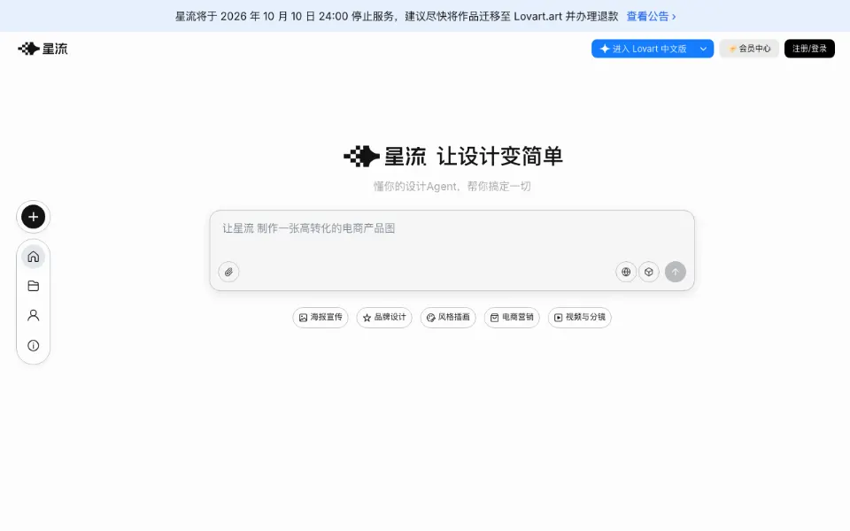Open the info circle icon in sidebar

pyautogui.click(x=33, y=345)
